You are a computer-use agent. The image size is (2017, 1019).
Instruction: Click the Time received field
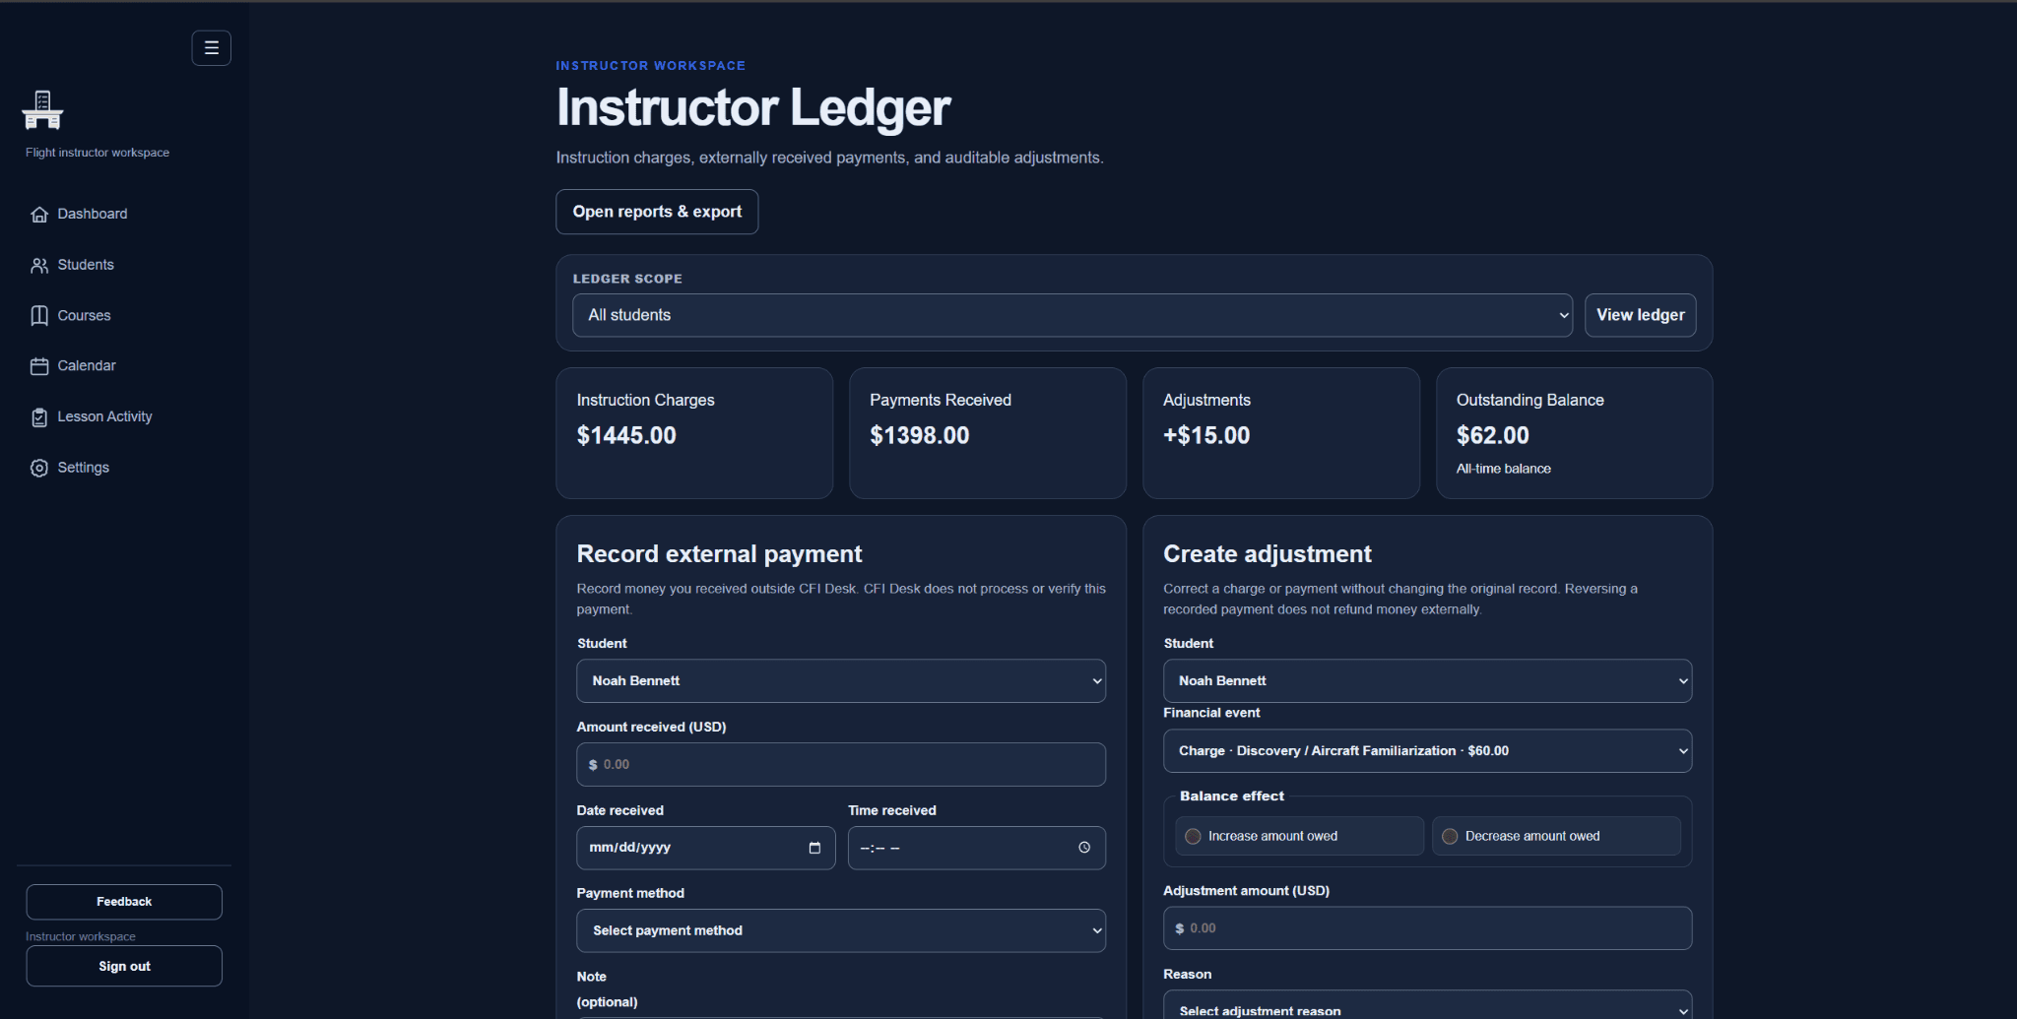pyautogui.click(x=977, y=848)
